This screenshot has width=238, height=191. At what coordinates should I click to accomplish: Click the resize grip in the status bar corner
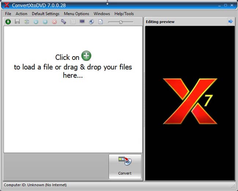coord(233,186)
